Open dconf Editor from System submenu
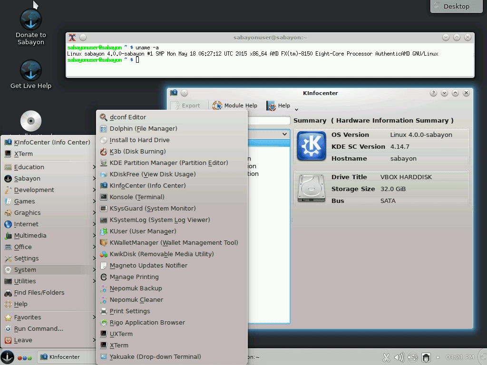This screenshot has height=365, width=487. point(172,117)
